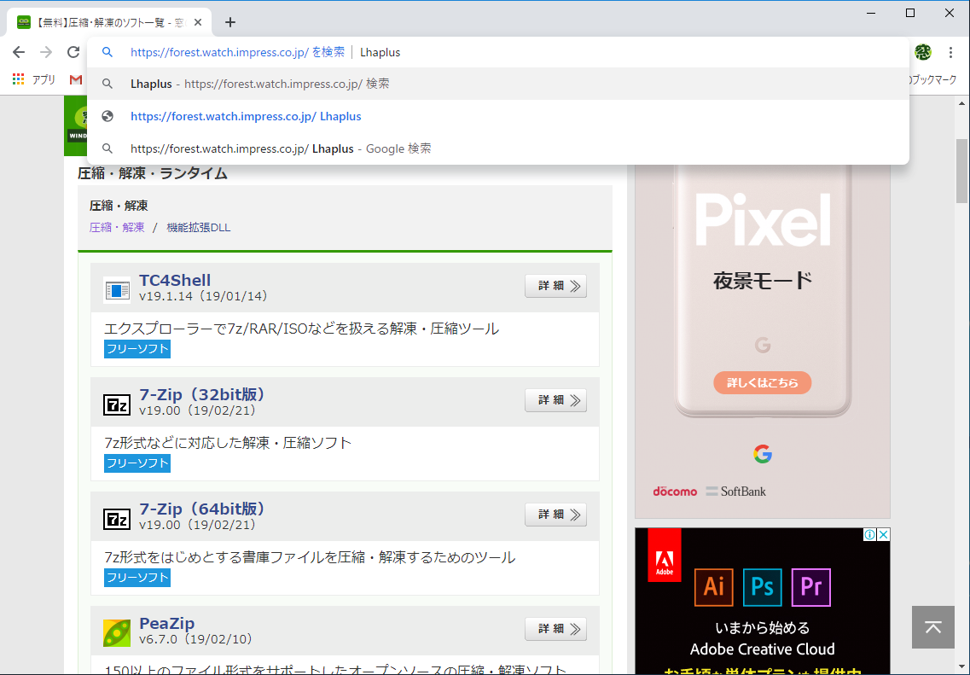Click the 詳細 button for TC4Shell
This screenshot has height=675, width=970.
555,285
